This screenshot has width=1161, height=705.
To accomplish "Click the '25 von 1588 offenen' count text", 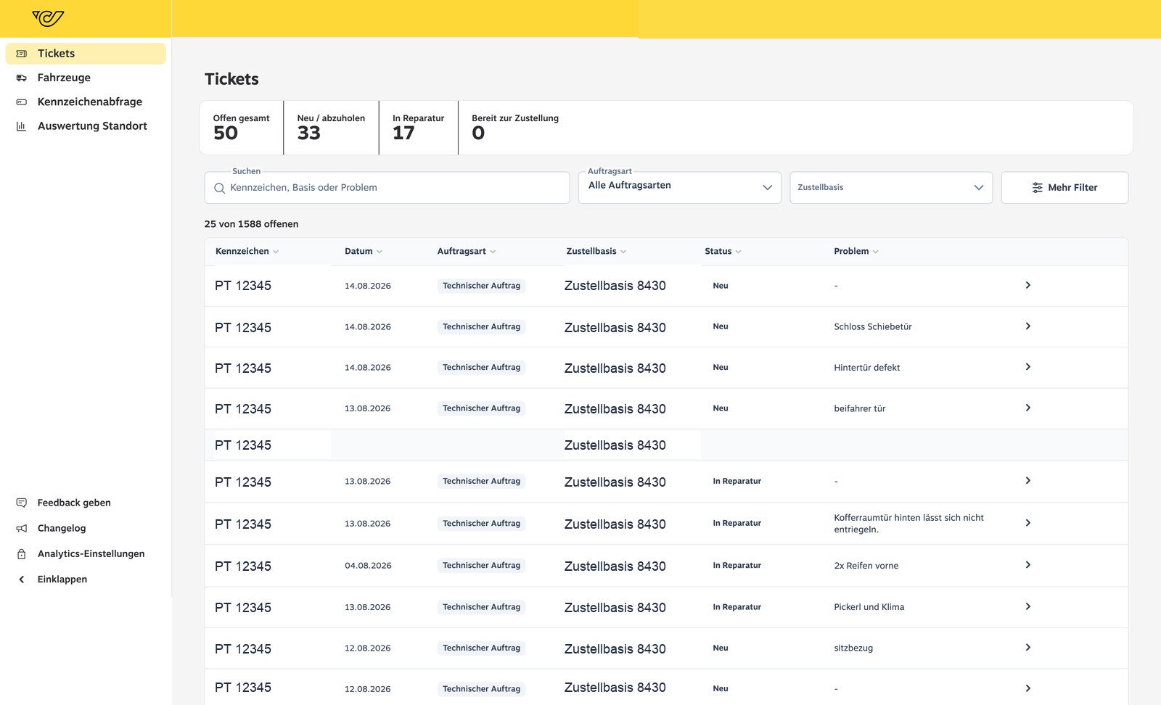I will click(x=251, y=224).
